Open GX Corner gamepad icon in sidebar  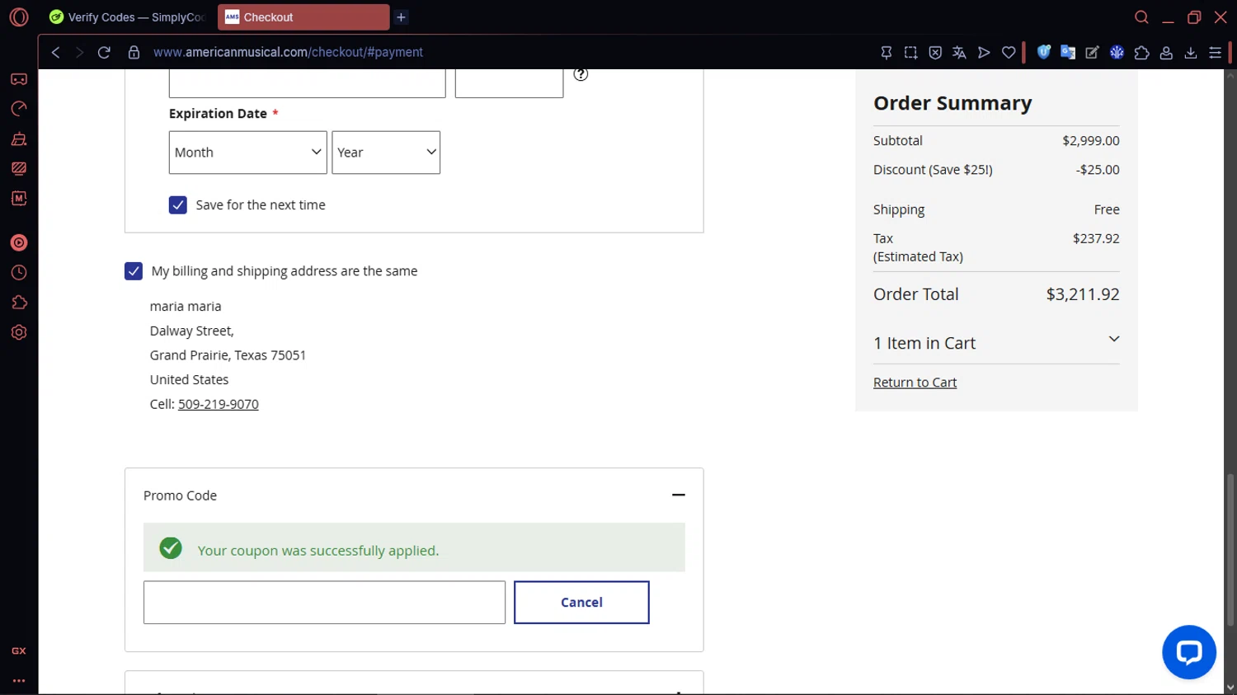19,79
